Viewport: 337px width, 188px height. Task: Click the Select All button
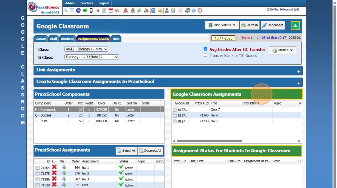[x=126, y=151]
